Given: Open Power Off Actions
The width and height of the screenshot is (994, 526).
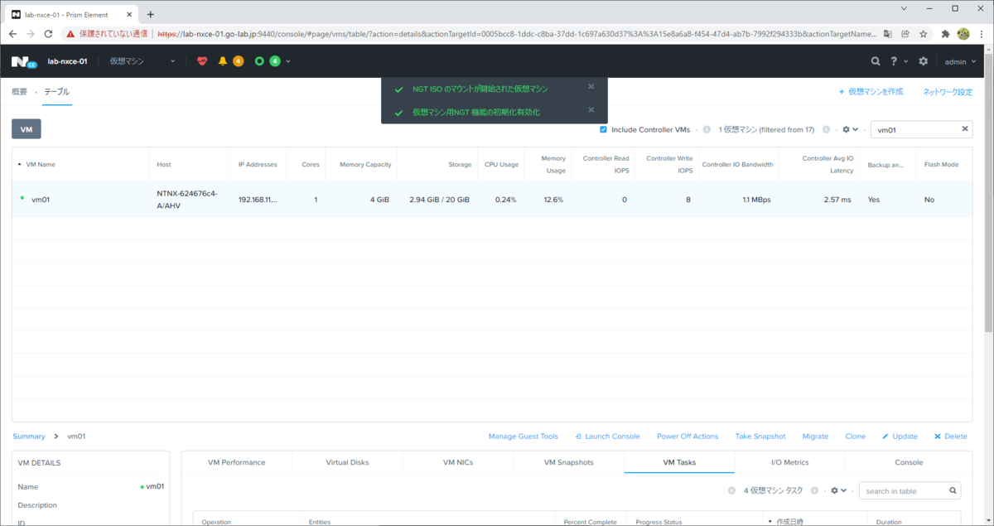Looking at the screenshot, I should click(688, 436).
